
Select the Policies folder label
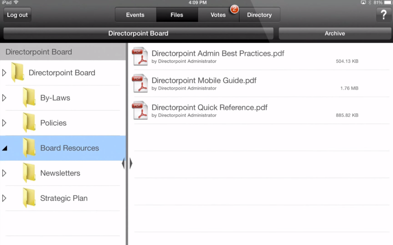[x=53, y=123]
